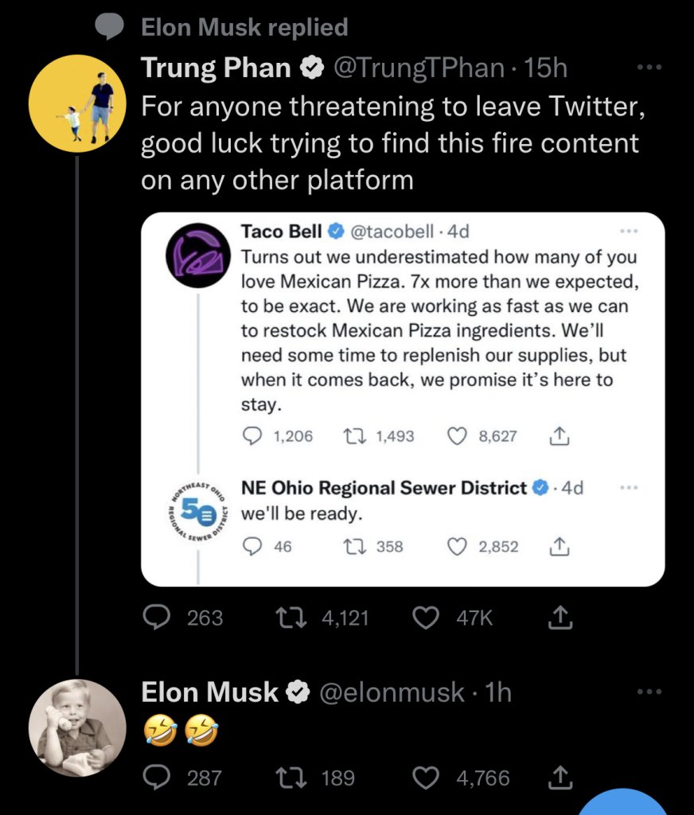
Task: Open the @elonmusk handle link
Action: coord(392,692)
